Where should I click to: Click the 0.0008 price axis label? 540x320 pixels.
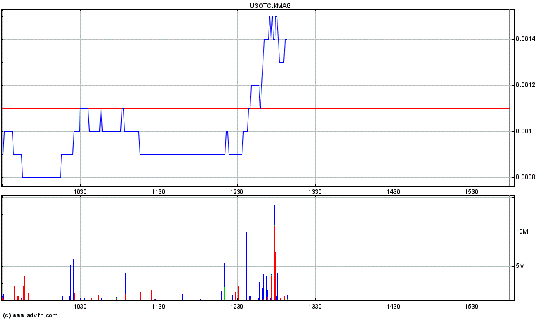(526, 177)
